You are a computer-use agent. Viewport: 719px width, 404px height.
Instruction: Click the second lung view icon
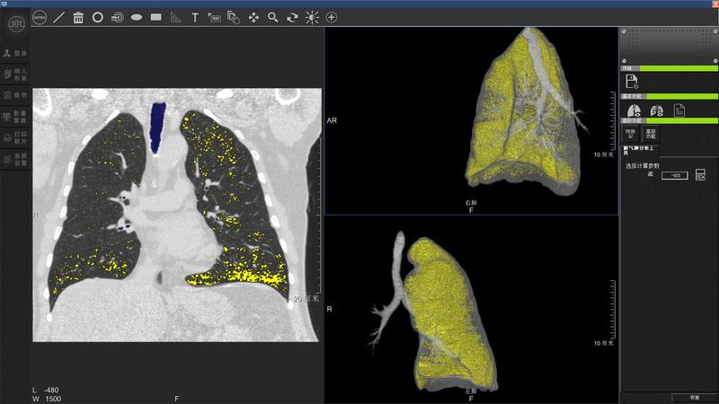[656, 110]
